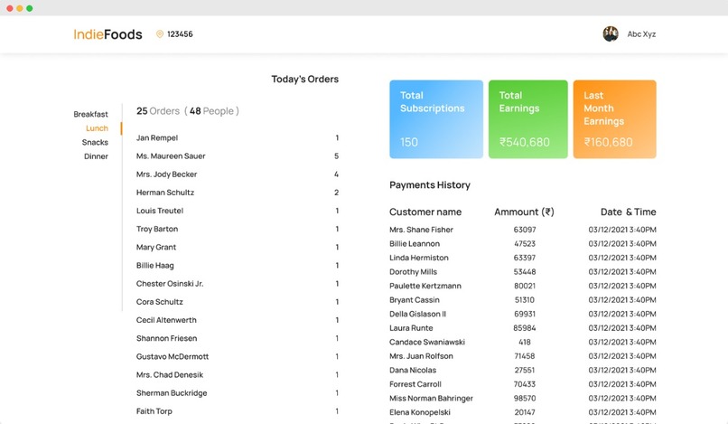Image resolution: width=728 pixels, height=424 pixels.
Task: Select the Sherman Buckridge order
Action: click(x=238, y=393)
